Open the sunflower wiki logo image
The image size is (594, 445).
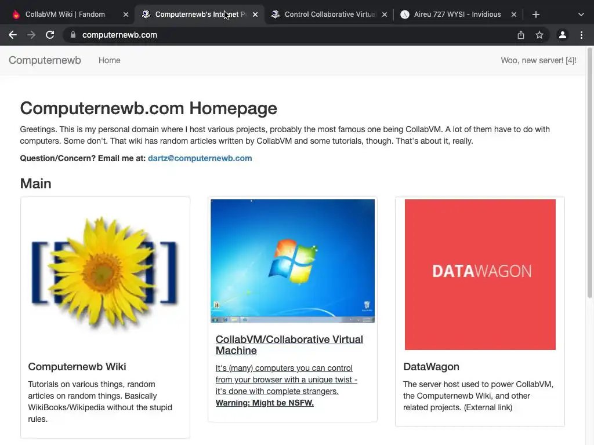tap(105, 274)
